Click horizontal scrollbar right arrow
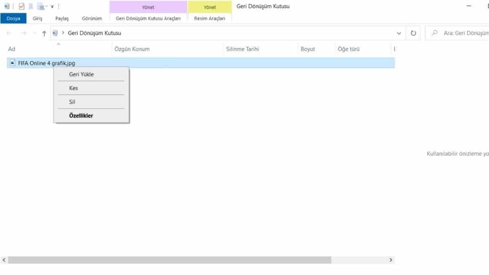The height and width of the screenshot is (275, 489). (x=391, y=260)
